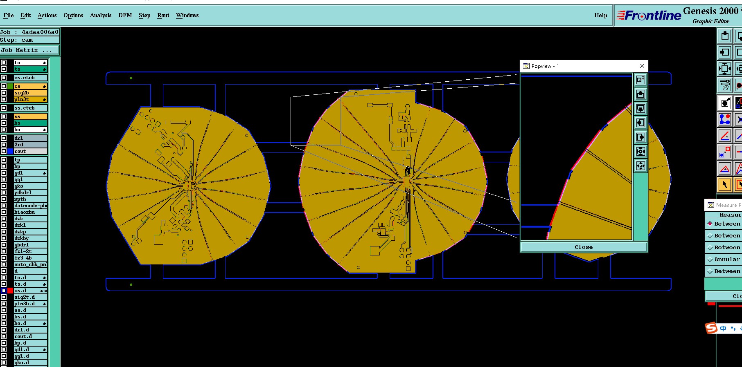
Task: Pan up in the Popview window
Action: (641, 94)
